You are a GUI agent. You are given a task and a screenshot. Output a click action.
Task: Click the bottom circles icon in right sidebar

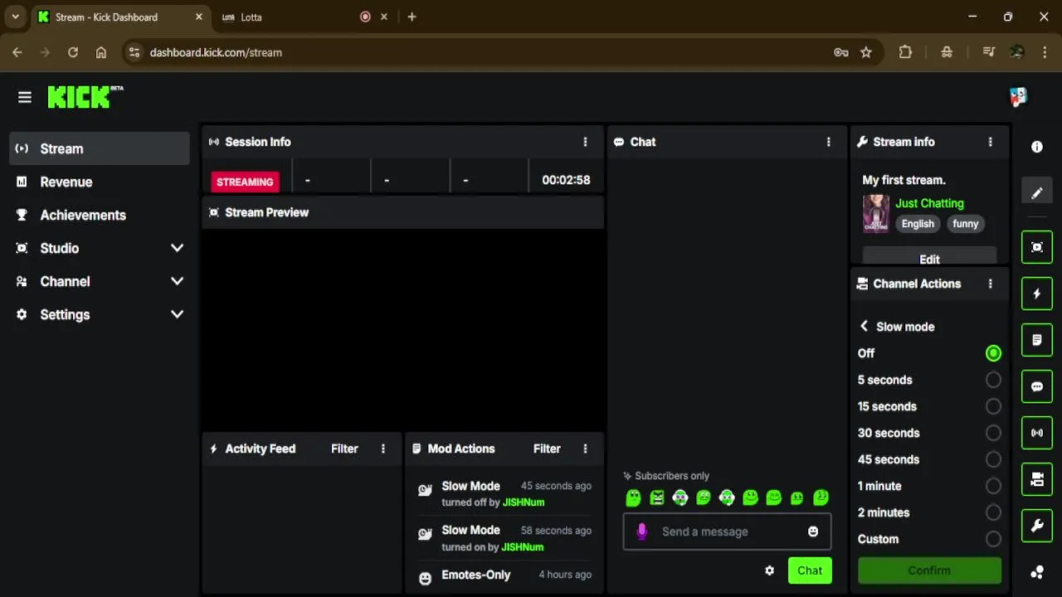click(x=1037, y=572)
